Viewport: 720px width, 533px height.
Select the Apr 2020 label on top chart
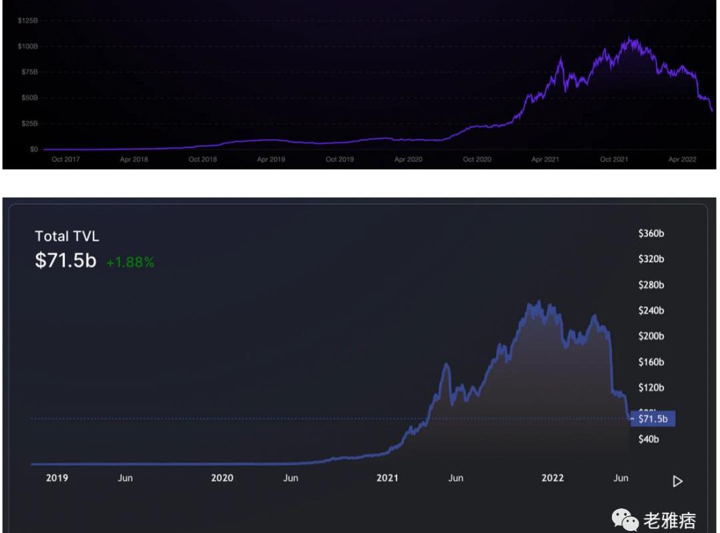tap(408, 159)
